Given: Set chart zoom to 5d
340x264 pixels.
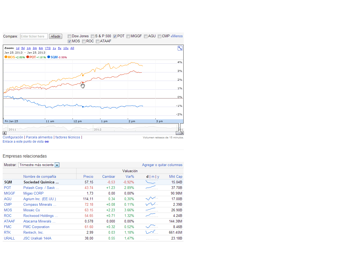Looking at the screenshot, I should point(23,48).
